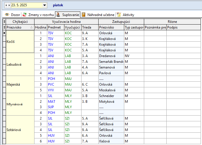Click the empty substitute cell for MAJ POH
The height and width of the screenshot is (145, 202).
[111, 78]
